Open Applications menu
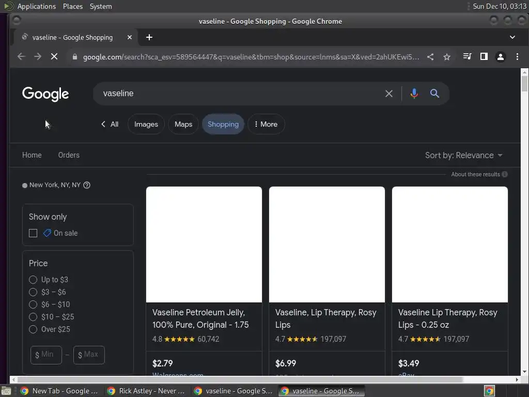Image resolution: width=529 pixels, height=397 pixels. point(37,6)
